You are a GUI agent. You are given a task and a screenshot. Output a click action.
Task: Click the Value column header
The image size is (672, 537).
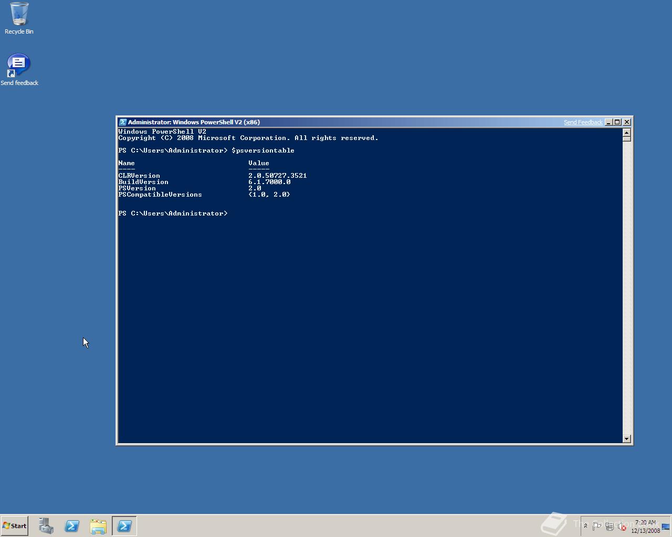[x=259, y=163]
